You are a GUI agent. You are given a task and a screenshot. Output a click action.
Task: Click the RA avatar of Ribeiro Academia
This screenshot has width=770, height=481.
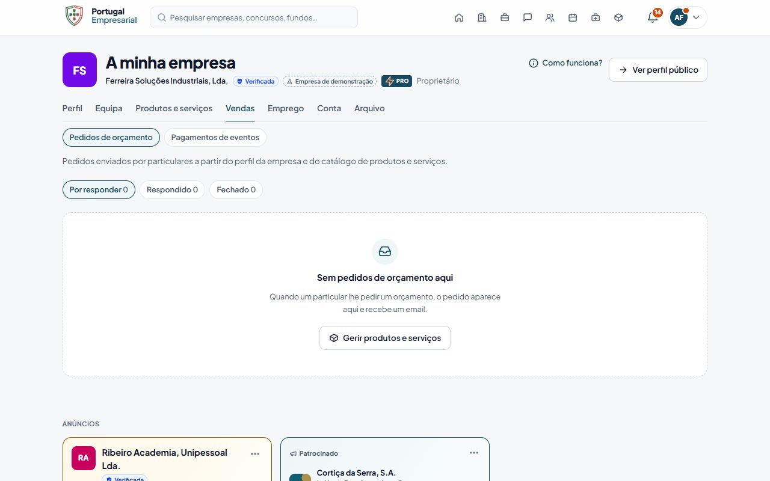[83, 458]
